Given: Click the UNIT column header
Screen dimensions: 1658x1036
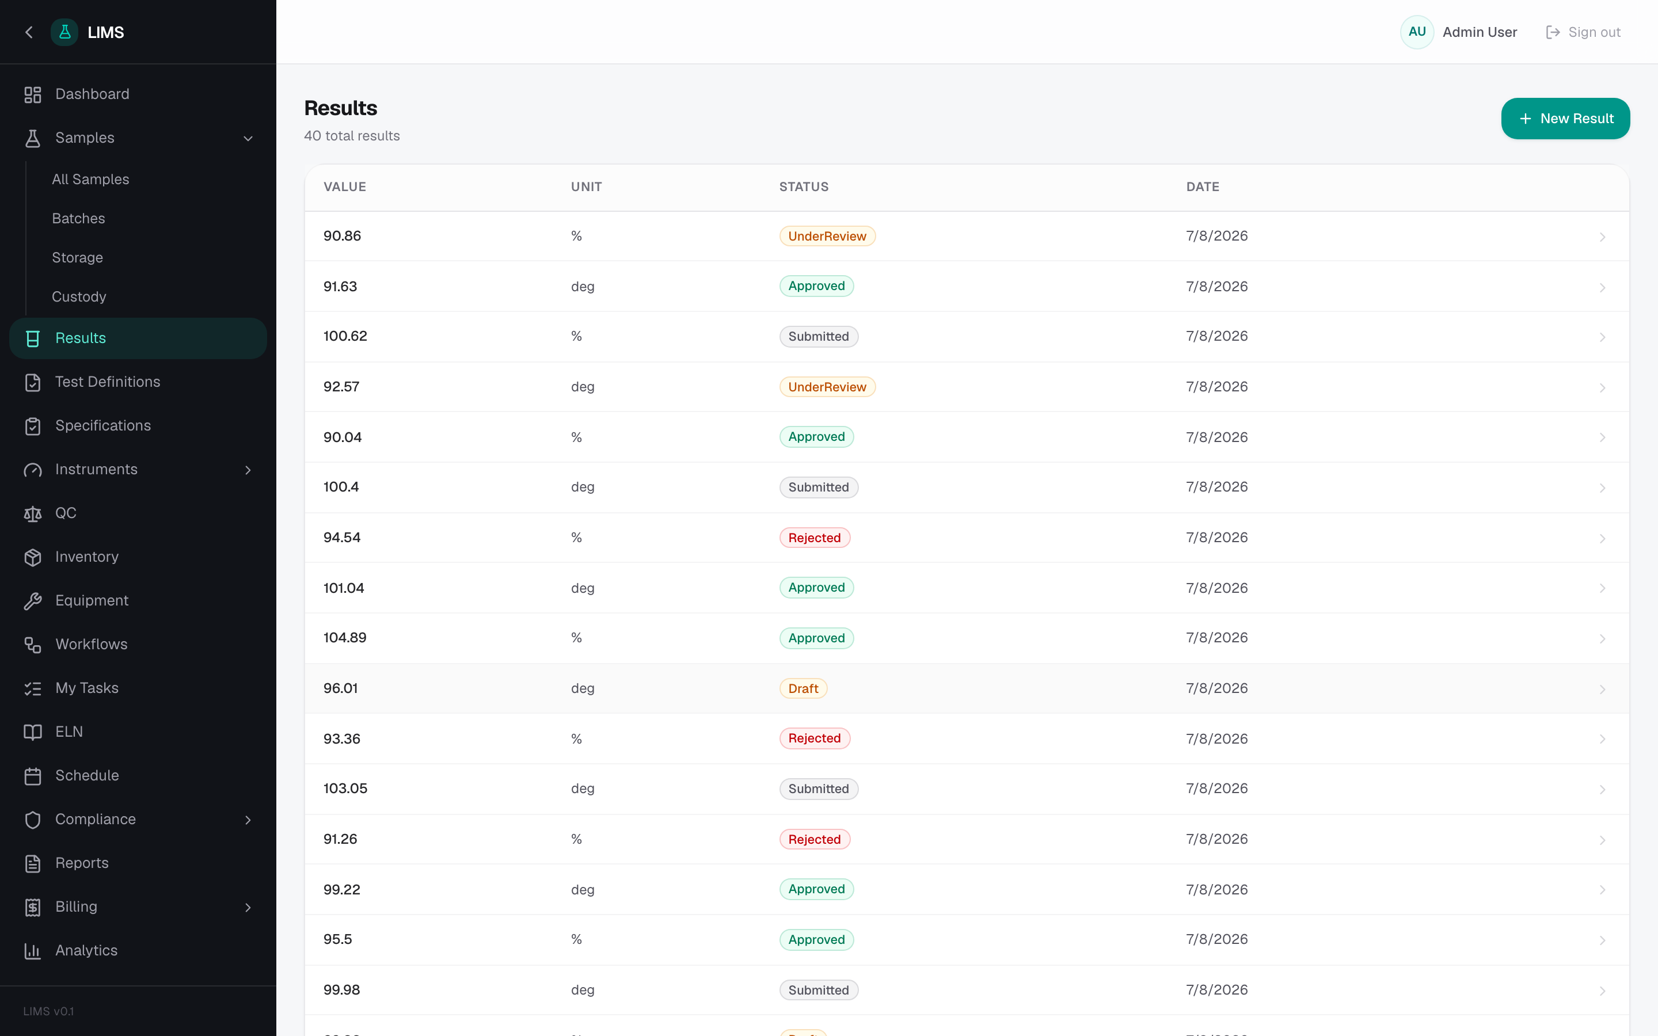Looking at the screenshot, I should (587, 187).
